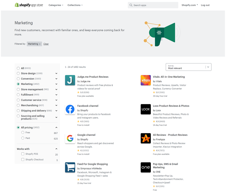Screen dimensions: 226x192
Task: Open the Judge.me Product Reviews app icon
Action: click(x=70, y=80)
